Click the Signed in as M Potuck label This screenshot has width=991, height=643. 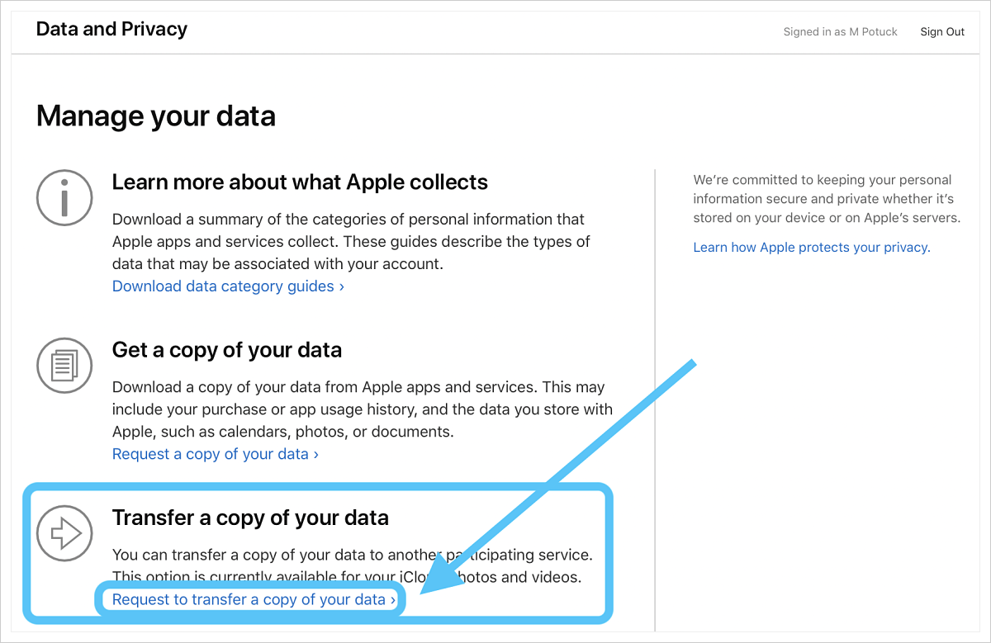[840, 32]
